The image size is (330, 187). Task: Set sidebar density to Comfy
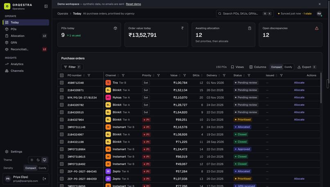42,168
